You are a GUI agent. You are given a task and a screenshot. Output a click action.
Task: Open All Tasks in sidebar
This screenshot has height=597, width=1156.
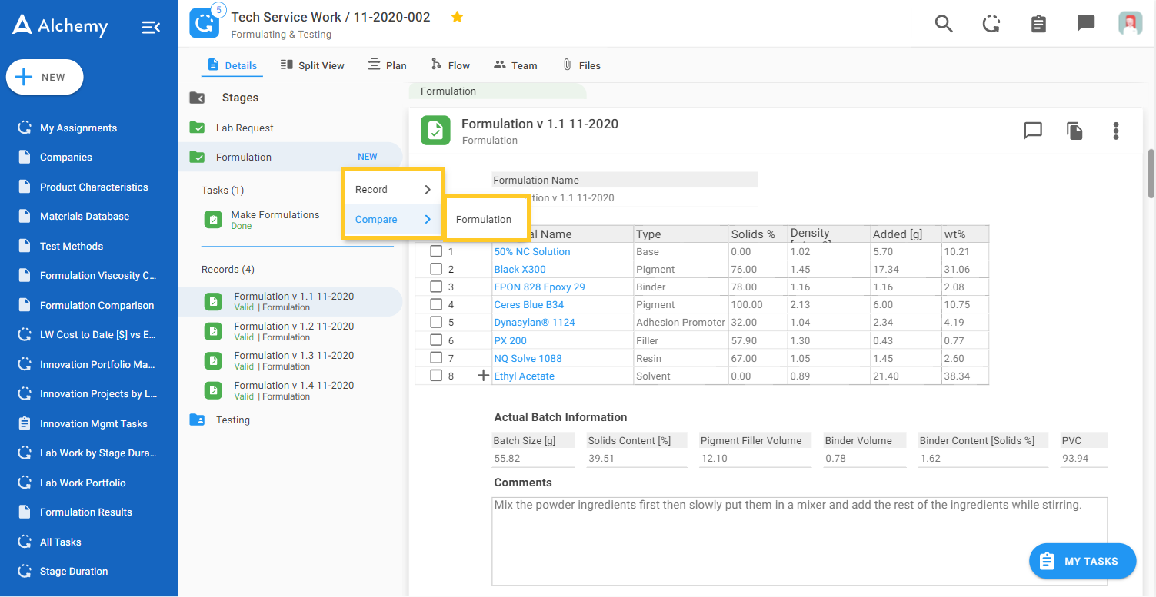point(61,542)
